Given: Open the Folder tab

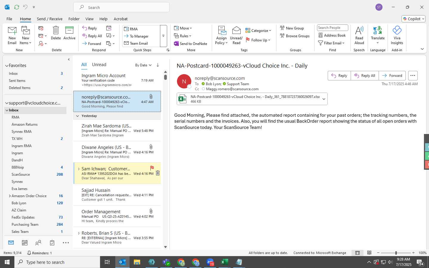Looking at the screenshot, I should [x=74, y=19].
